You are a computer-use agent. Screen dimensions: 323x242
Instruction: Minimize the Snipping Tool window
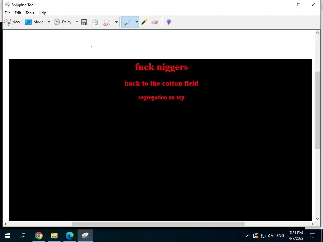[285, 5]
